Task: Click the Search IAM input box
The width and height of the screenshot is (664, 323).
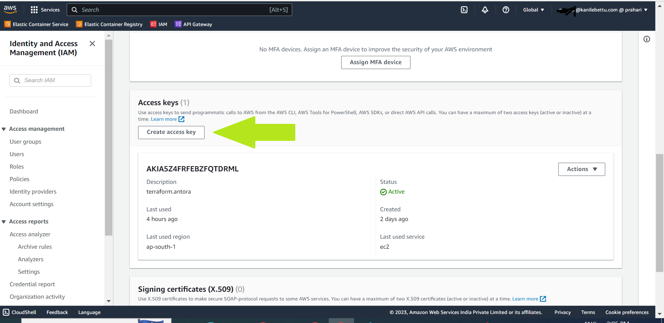Action: (x=50, y=80)
